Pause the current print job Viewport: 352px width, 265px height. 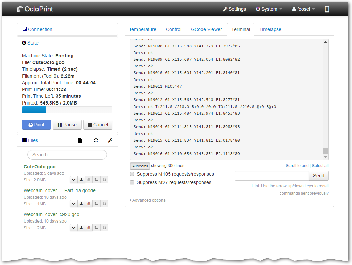67,125
